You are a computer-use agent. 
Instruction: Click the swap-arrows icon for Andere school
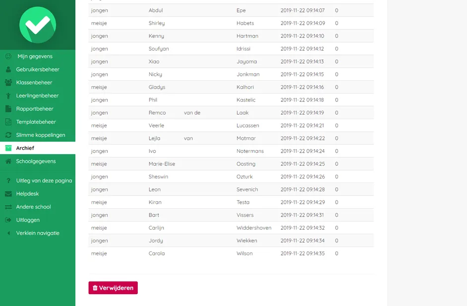tap(8, 207)
